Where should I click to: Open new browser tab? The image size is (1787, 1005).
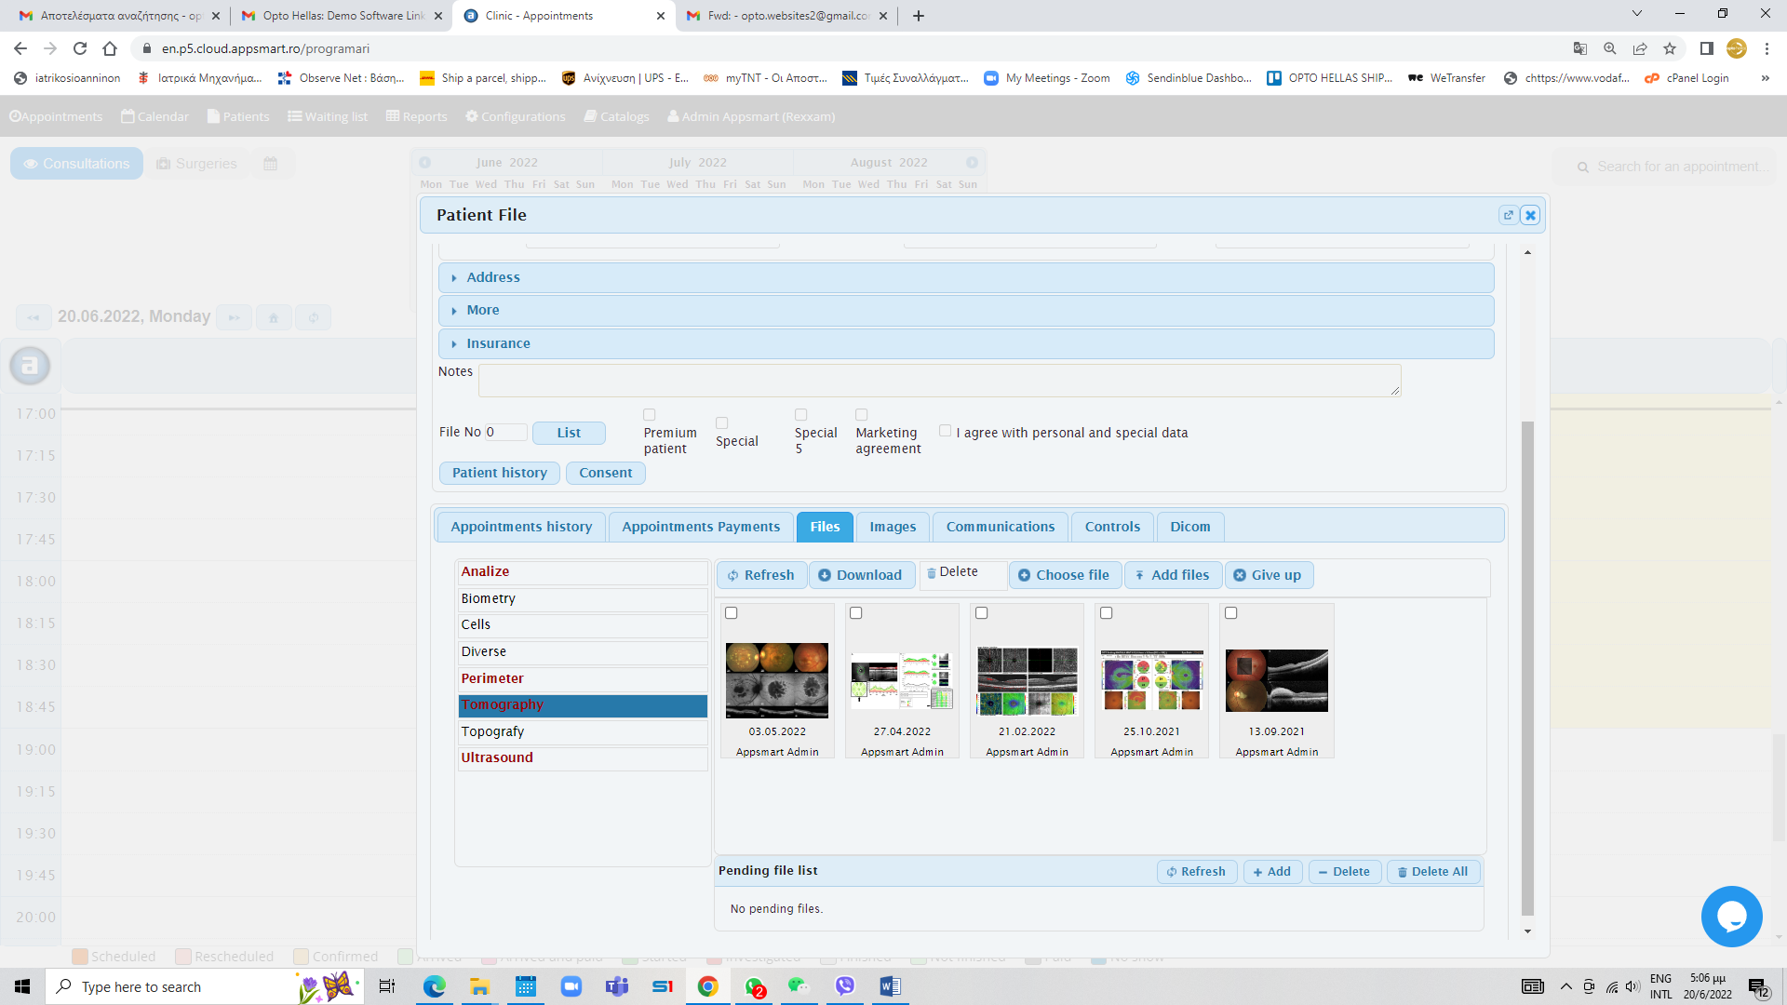coord(919,16)
